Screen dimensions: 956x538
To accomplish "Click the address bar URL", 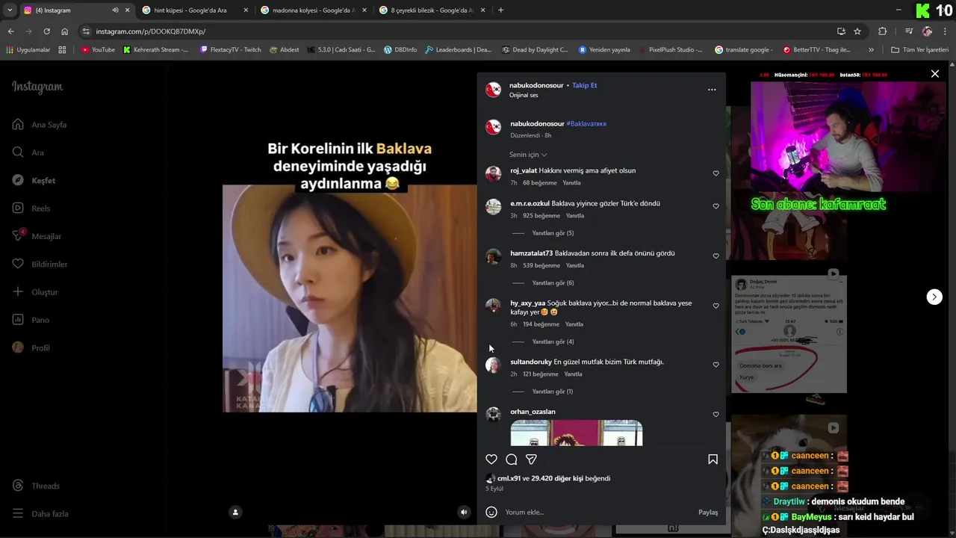I will tap(151, 31).
